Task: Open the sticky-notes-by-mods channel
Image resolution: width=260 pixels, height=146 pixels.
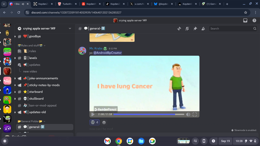Action: 44,85
